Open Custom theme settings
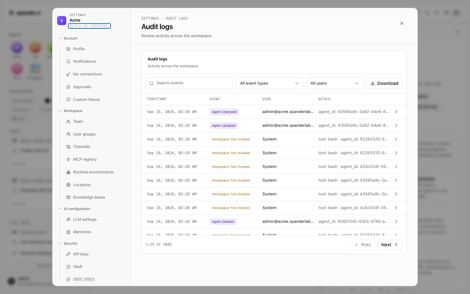This screenshot has height=294, width=470. [x=95, y=100]
